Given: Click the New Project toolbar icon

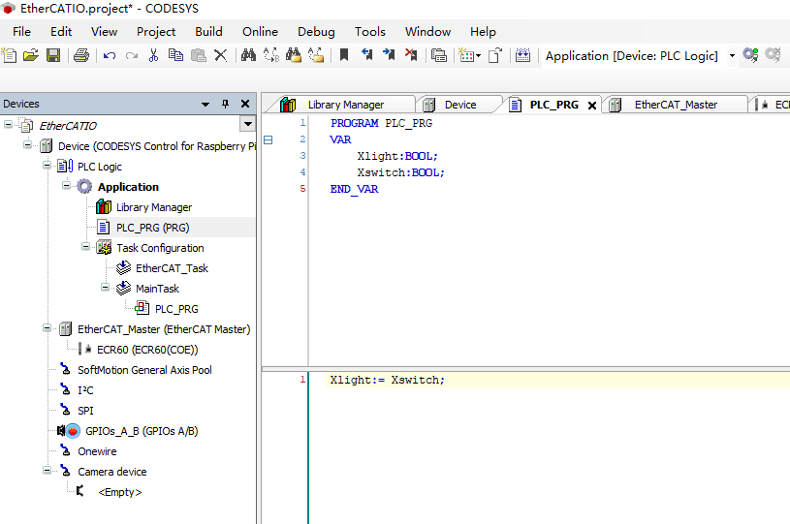Looking at the screenshot, I should (x=9, y=55).
